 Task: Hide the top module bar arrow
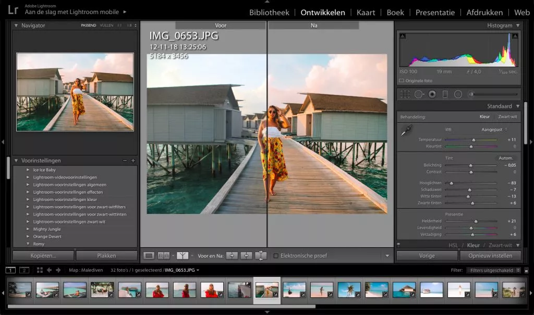pos(267,2)
